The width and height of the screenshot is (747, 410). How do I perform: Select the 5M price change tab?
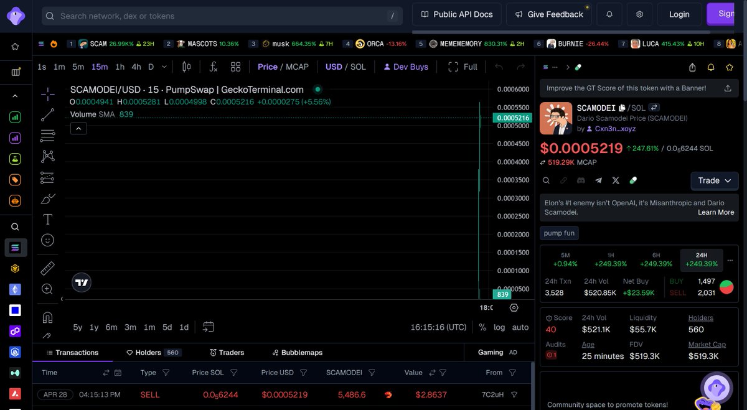pos(565,259)
